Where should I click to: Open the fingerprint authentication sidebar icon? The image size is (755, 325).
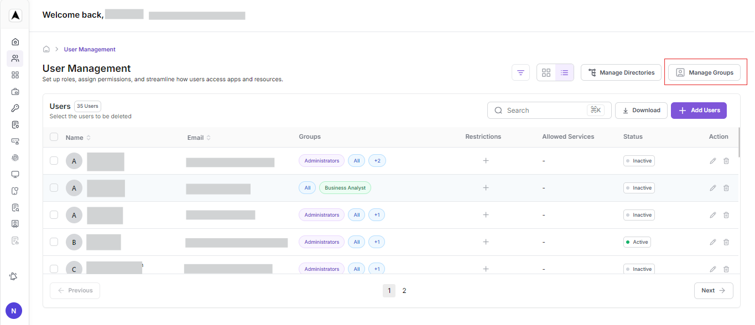point(15,158)
